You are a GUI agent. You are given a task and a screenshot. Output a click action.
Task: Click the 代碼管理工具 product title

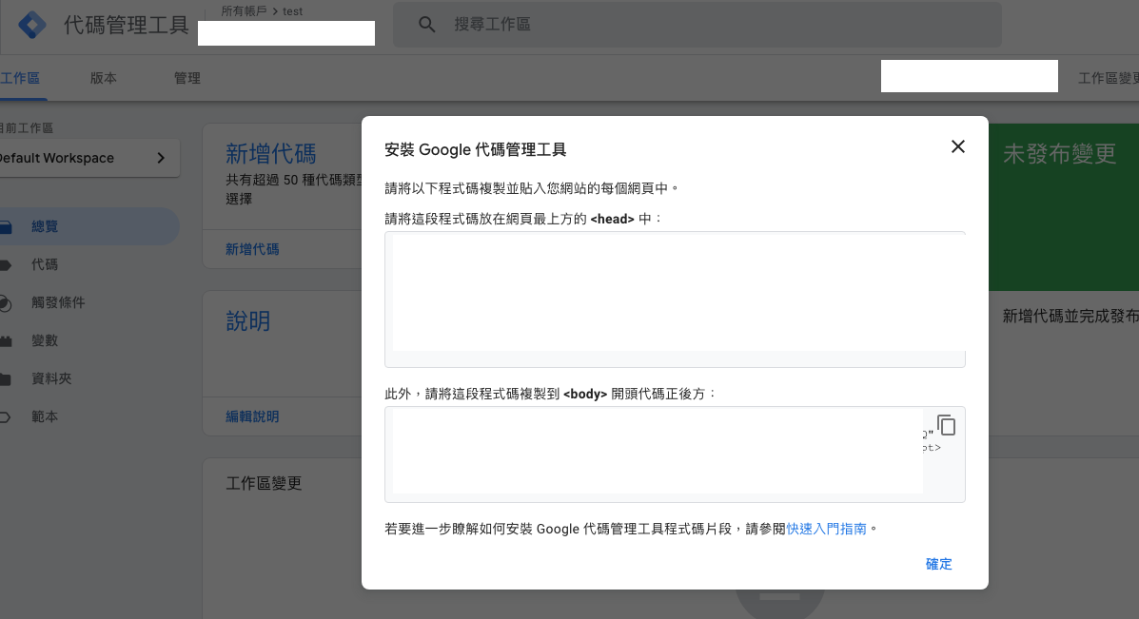pos(127,25)
